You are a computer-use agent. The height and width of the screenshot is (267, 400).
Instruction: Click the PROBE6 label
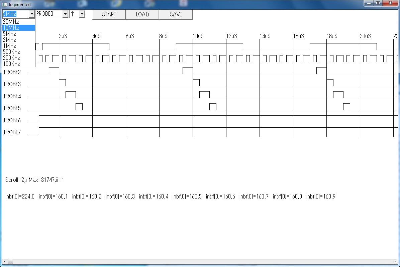pyautogui.click(x=12, y=120)
